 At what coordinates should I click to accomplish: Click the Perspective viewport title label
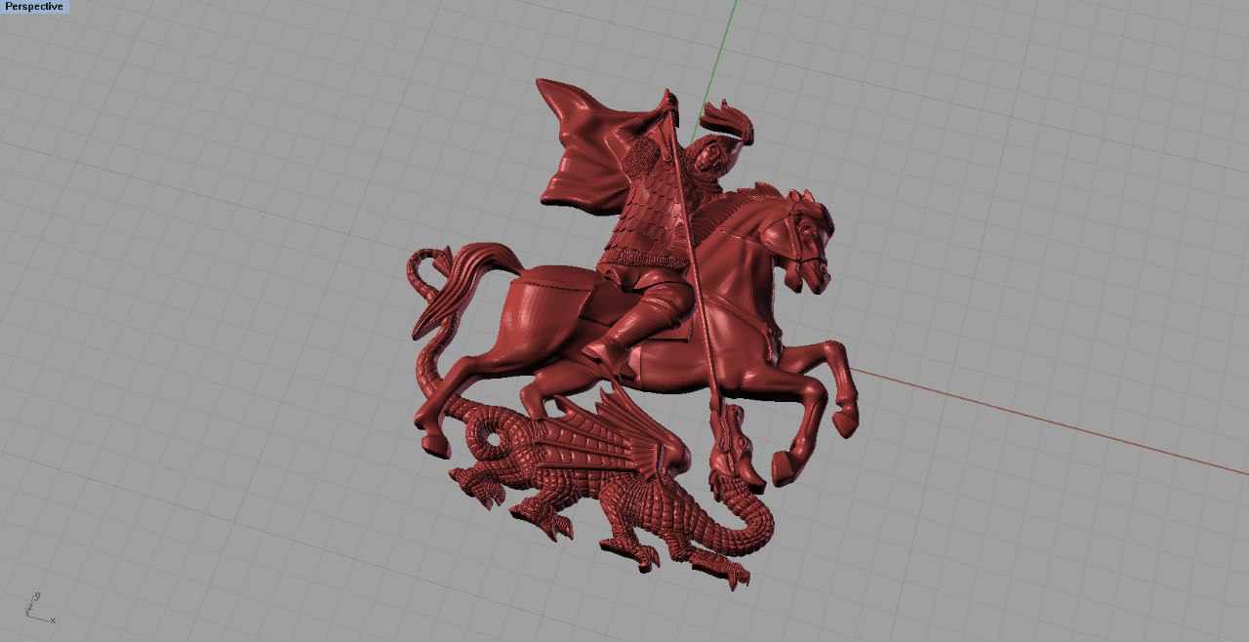(34, 7)
